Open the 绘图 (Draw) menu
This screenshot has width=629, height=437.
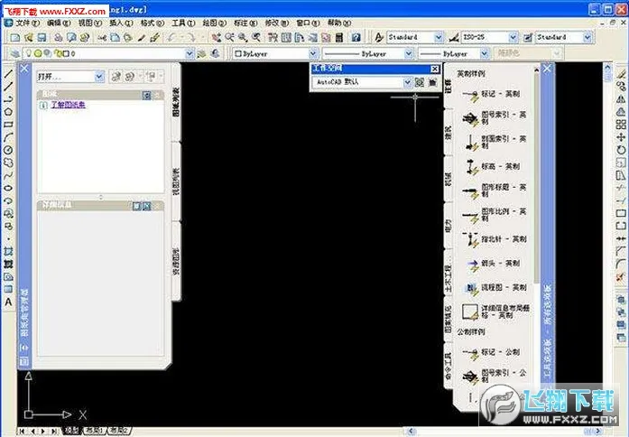pos(214,23)
